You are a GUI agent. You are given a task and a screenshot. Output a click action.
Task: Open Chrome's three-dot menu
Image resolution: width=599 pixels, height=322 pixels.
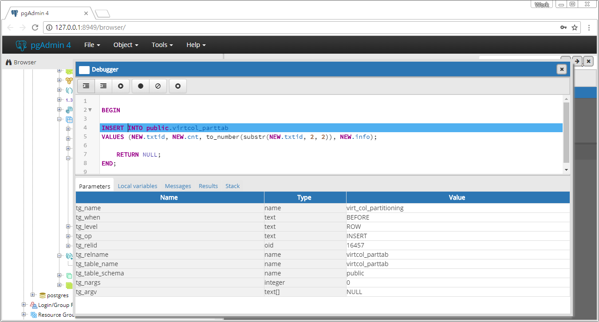coord(589,27)
